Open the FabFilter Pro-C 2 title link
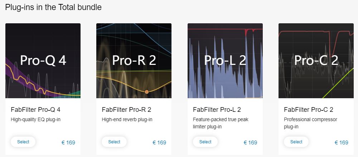 [309, 110]
